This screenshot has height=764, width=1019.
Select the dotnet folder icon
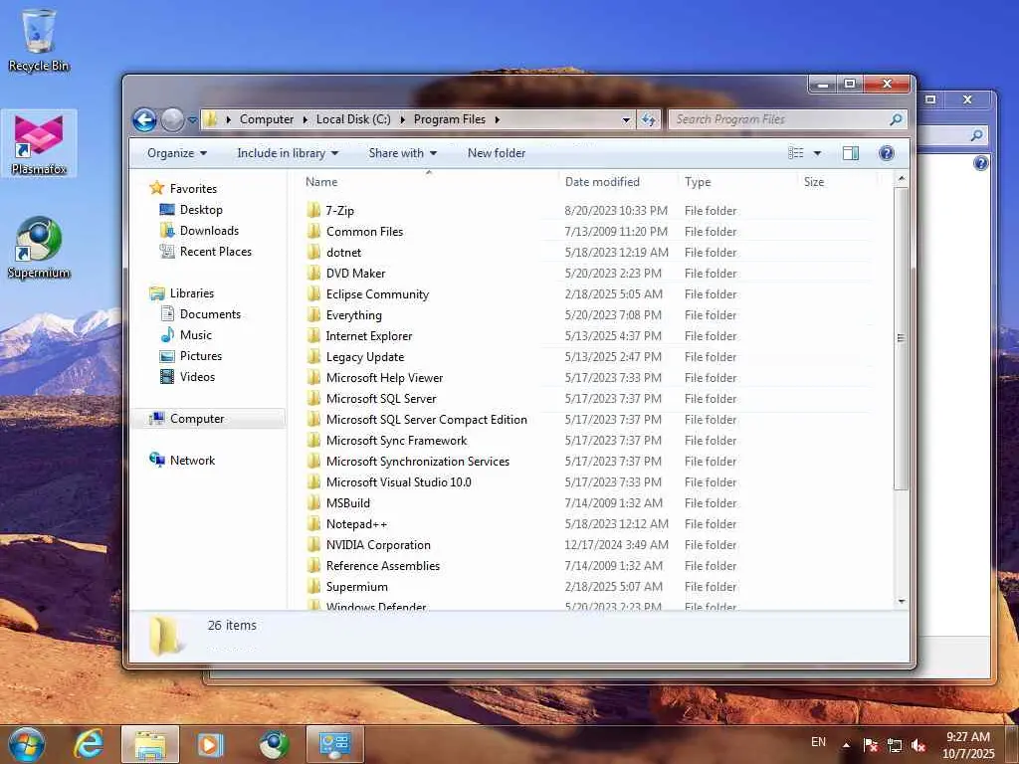(313, 252)
